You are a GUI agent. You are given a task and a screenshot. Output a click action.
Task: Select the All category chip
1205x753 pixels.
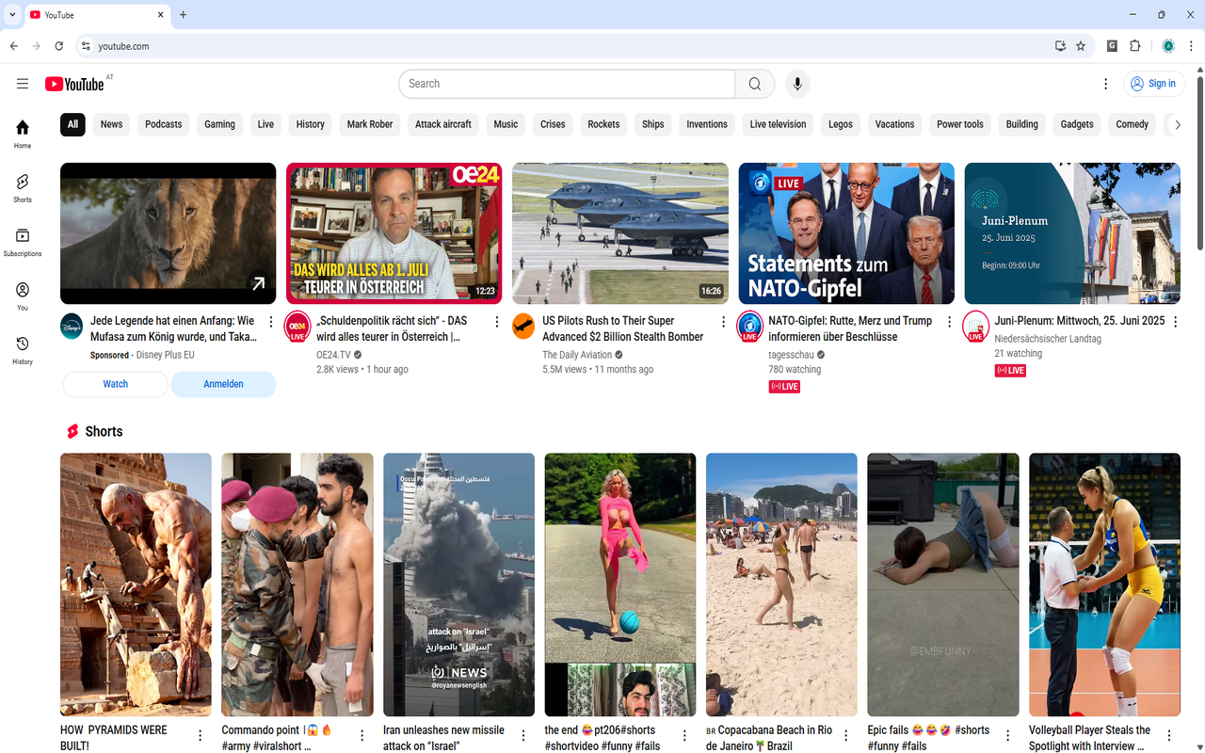tap(72, 124)
